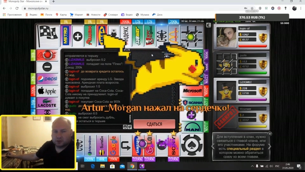
Task: Click the jail corner cell with green token
Action: click(192, 36)
